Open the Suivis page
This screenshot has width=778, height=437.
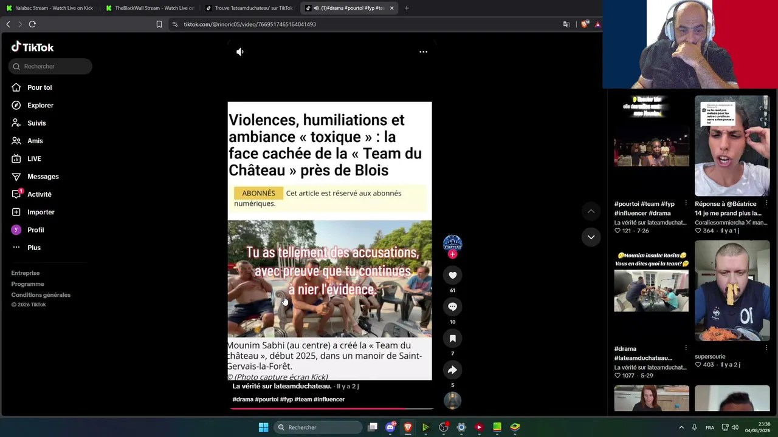coord(36,123)
